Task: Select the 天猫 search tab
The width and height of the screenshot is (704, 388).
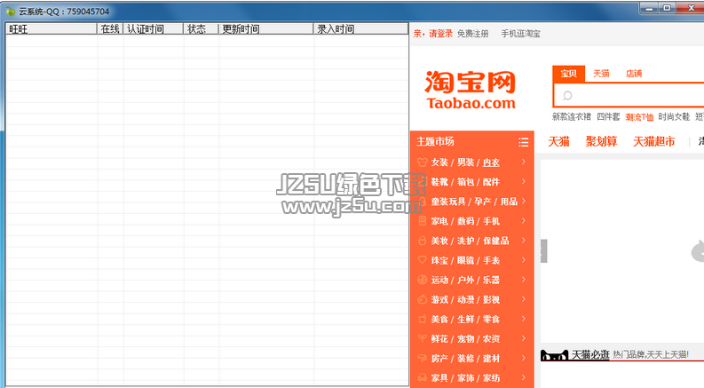Action: pos(601,74)
